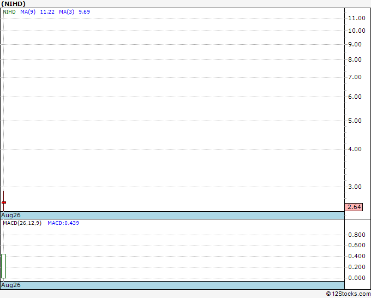
Task: Click the MA(9) value 11.22
Action: click(x=47, y=12)
